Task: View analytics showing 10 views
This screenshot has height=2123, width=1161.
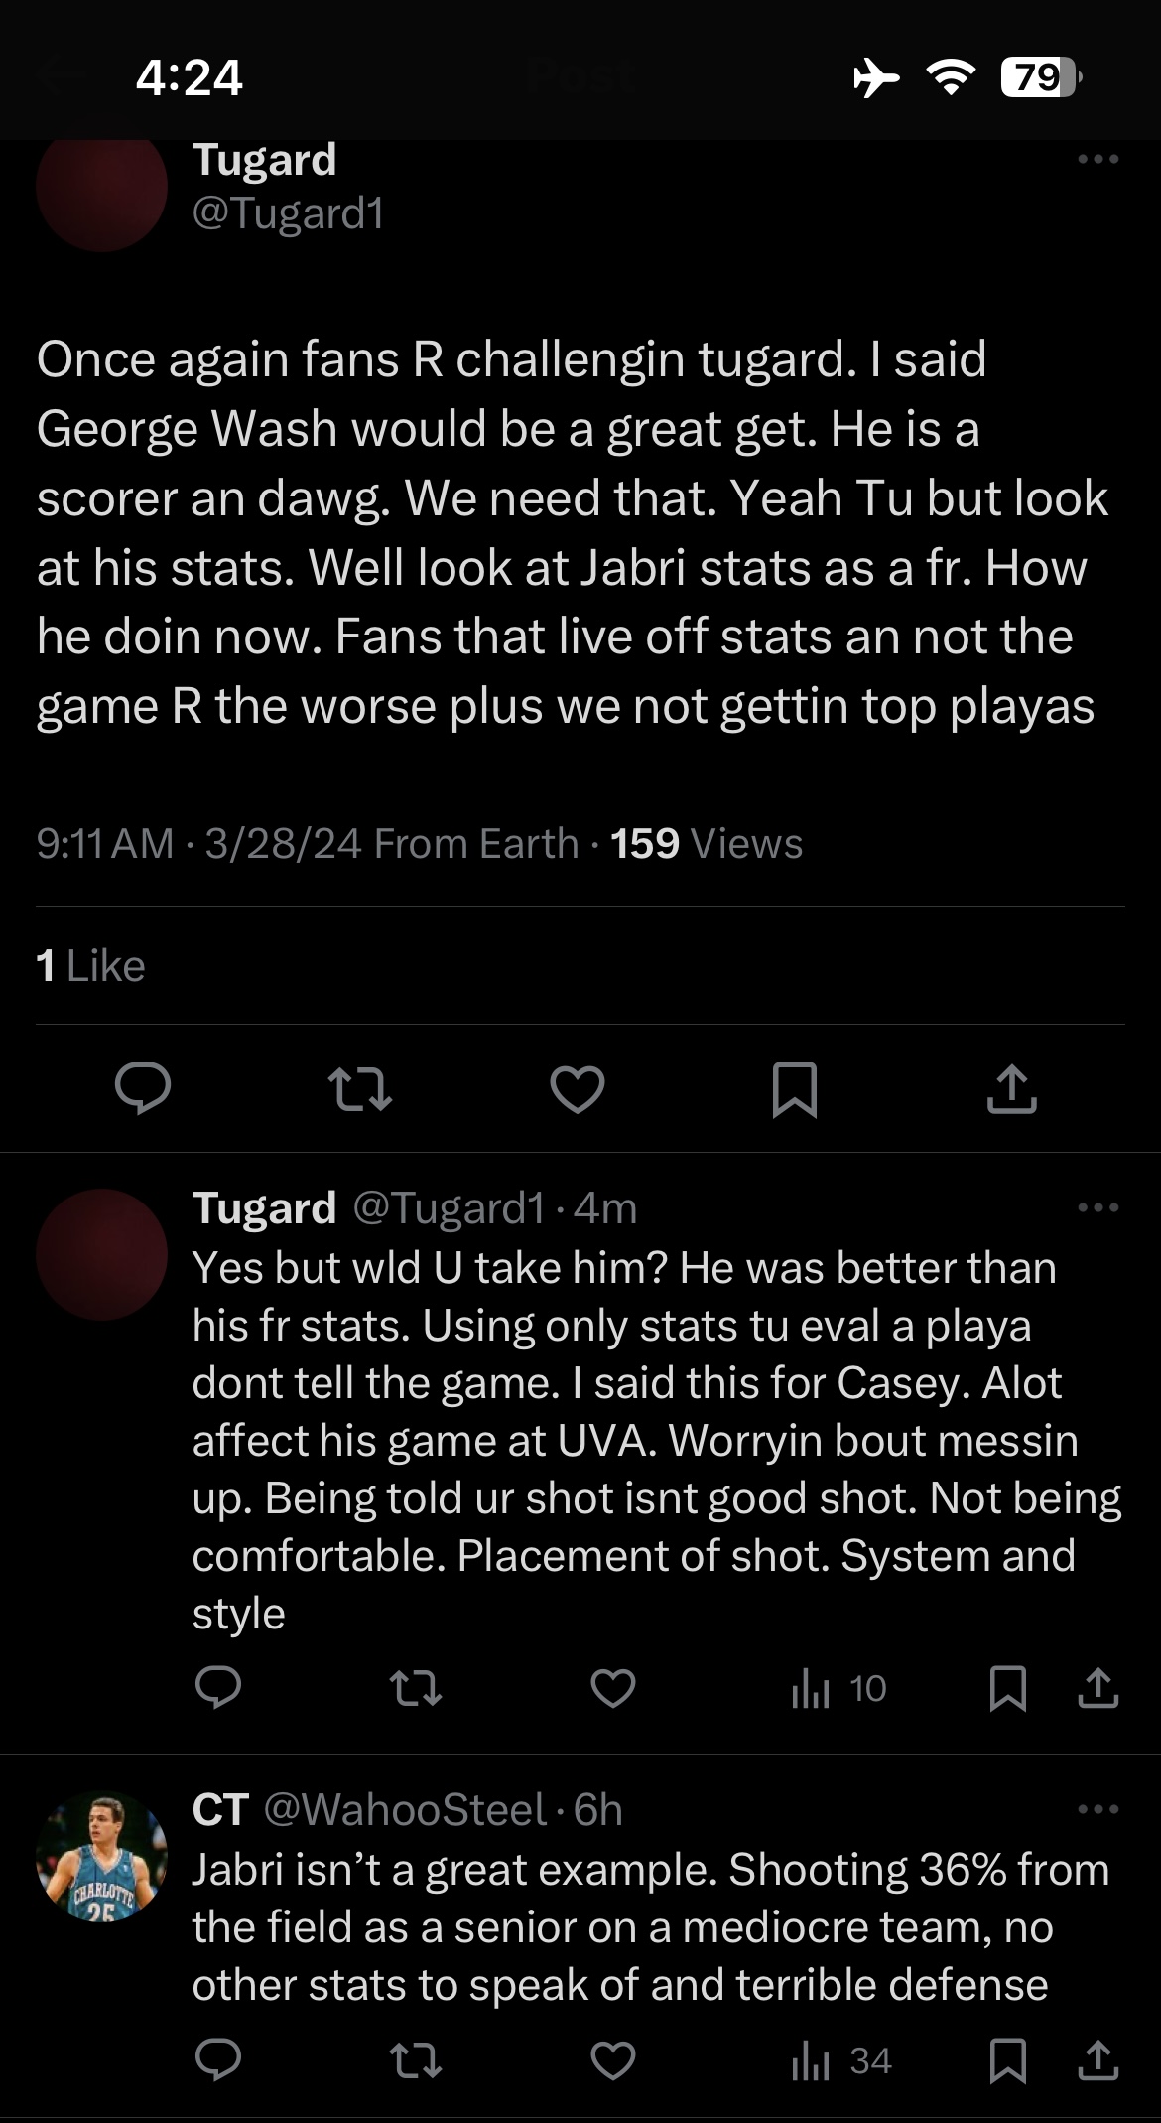Action: click(x=839, y=1688)
